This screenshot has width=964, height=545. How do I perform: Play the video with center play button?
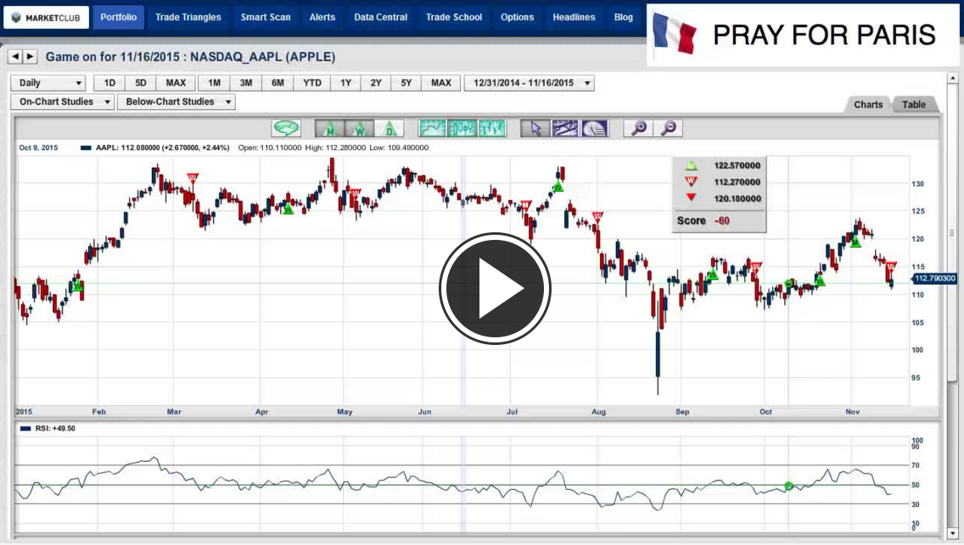pyautogui.click(x=495, y=288)
